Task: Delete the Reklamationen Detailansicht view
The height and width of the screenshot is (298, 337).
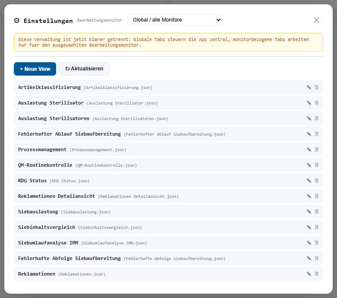Action: [x=316, y=196]
